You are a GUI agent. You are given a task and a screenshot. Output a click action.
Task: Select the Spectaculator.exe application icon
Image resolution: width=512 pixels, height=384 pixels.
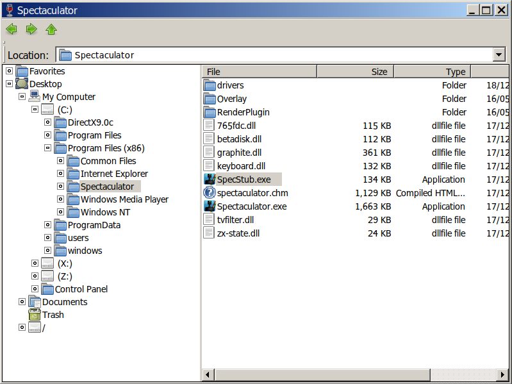(x=210, y=206)
